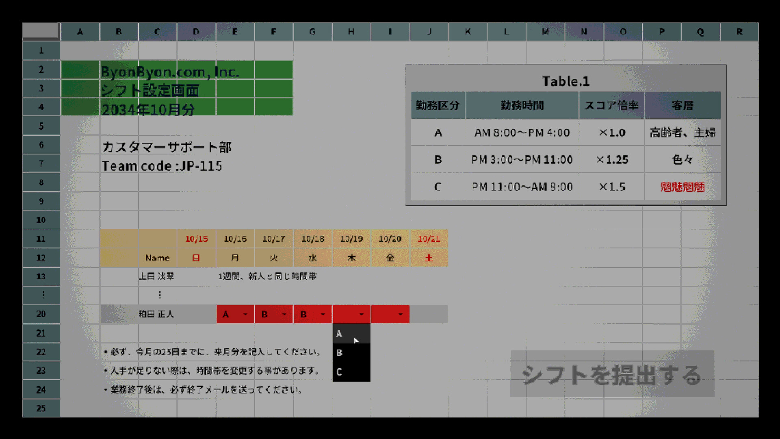Choose option C from the open dropdown

tap(351, 371)
